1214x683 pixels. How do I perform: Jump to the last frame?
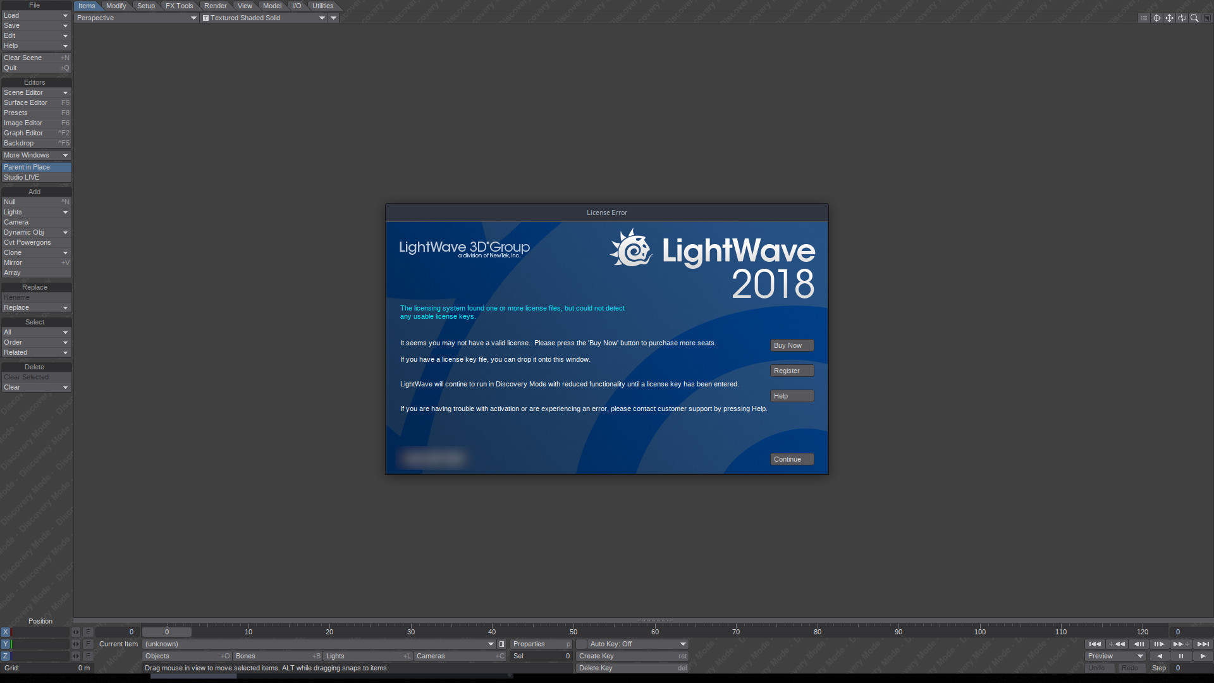coord(1203,644)
